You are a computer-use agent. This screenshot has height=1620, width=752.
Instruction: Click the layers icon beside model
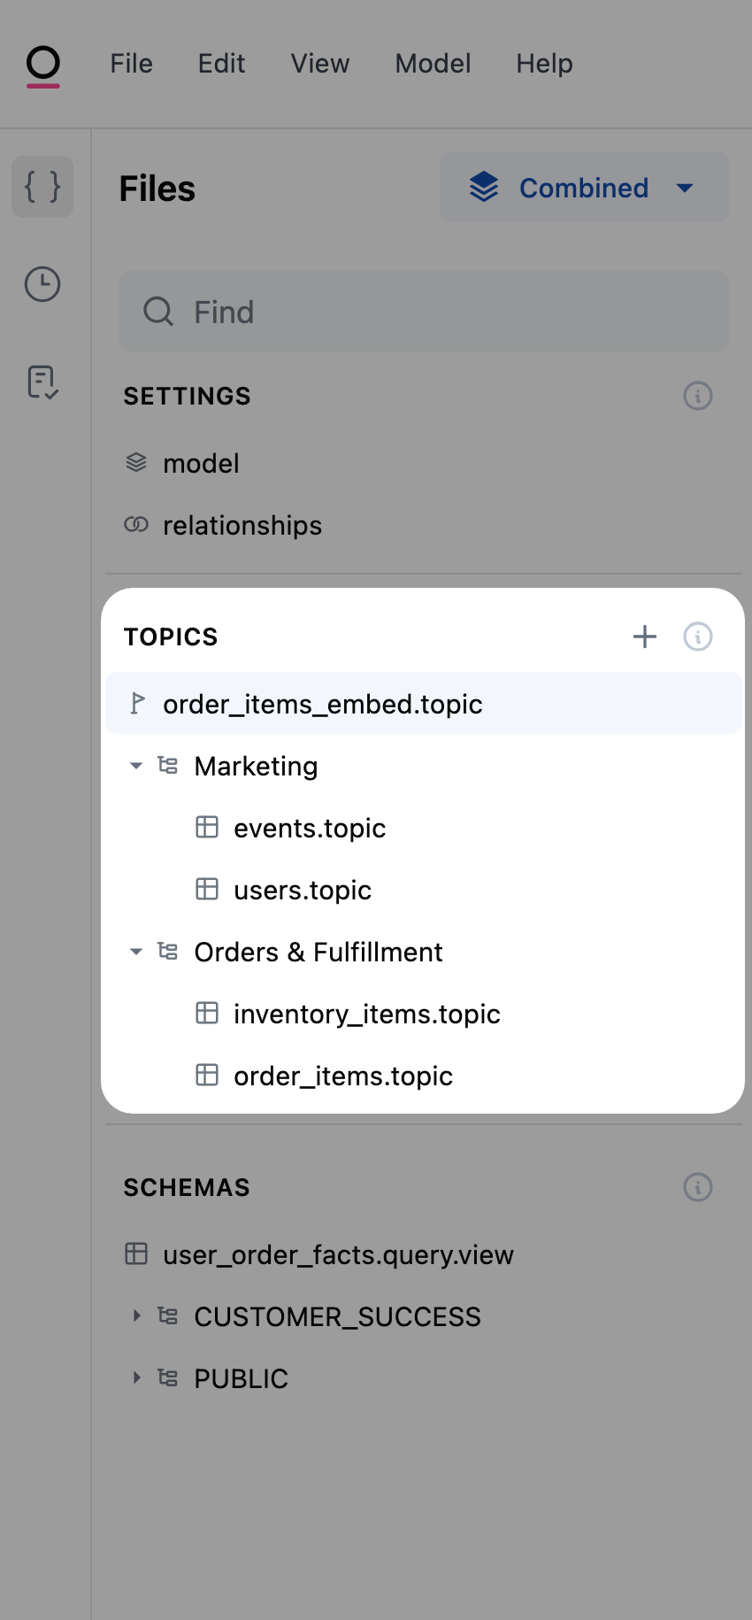click(136, 462)
